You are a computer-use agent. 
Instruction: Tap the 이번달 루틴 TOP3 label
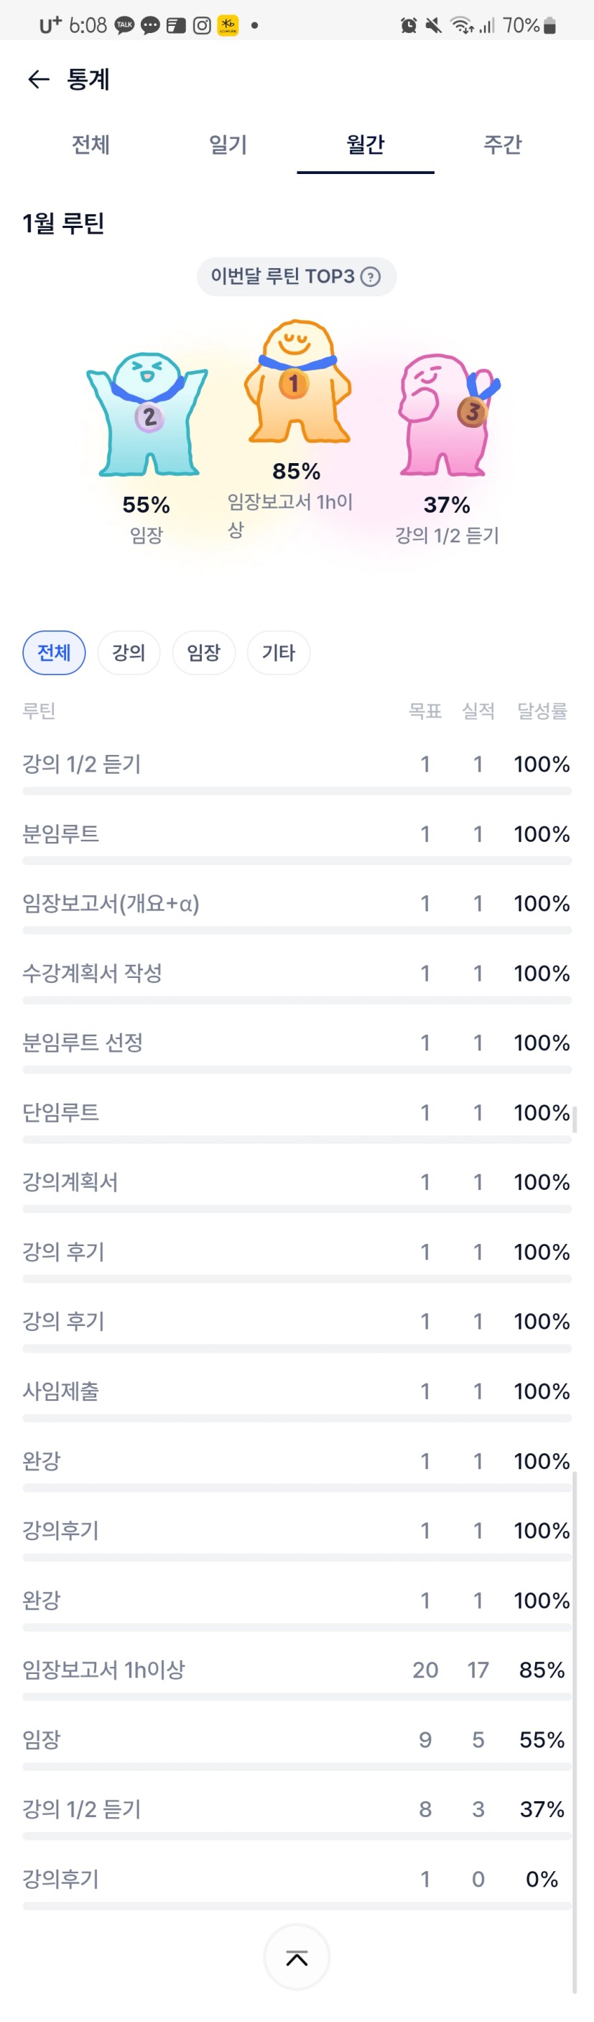[282, 276]
